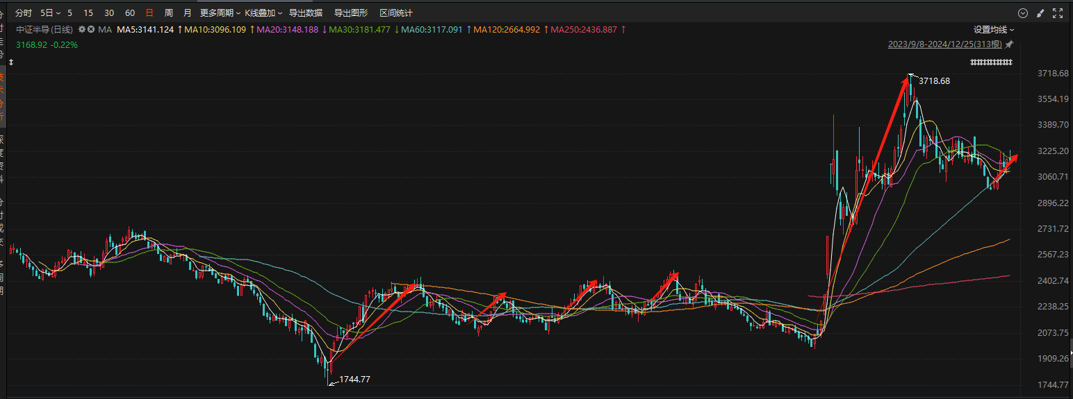Click the drawing brush tool icon

pyautogui.click(x=1040, y=13)
